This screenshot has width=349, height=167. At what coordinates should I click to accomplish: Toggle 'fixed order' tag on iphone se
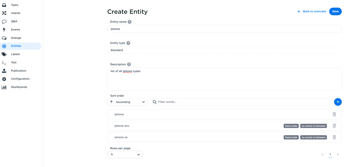[x=291, y=137]
